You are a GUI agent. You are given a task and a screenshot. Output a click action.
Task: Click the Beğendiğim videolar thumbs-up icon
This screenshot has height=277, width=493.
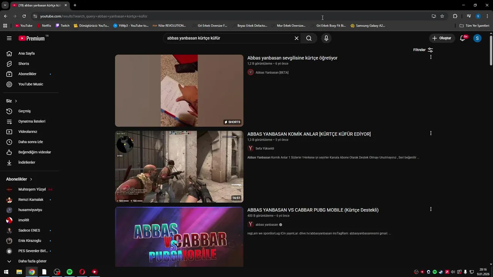tap(9, 152)
